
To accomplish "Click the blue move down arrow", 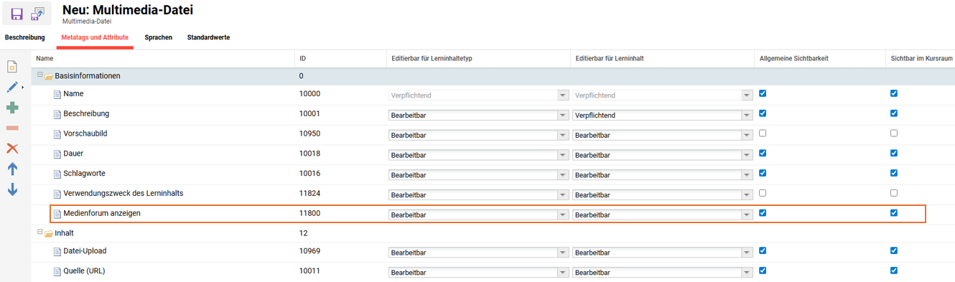I will pyautogui.click(x=12, y=190).
